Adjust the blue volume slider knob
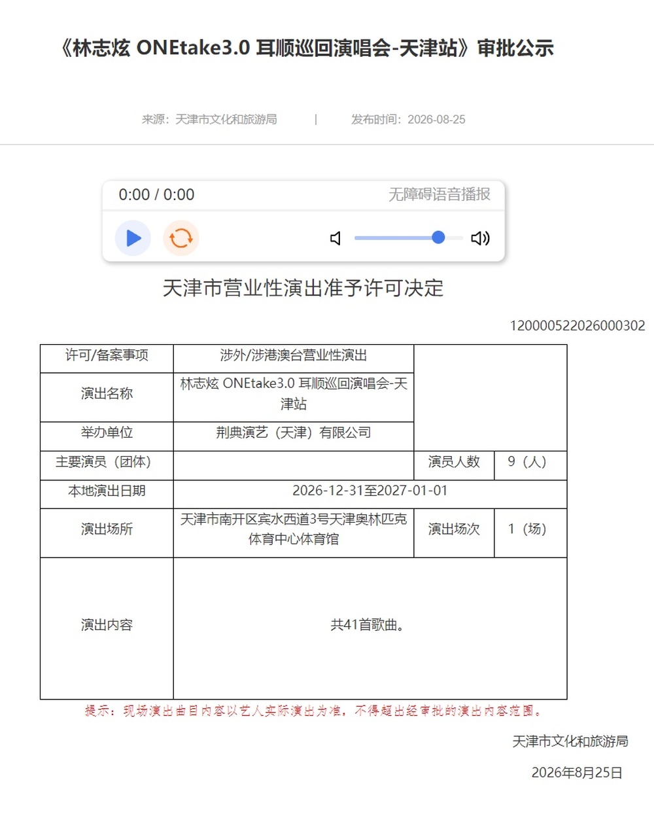This screenshot has width=654, height=814. [438, 238]
